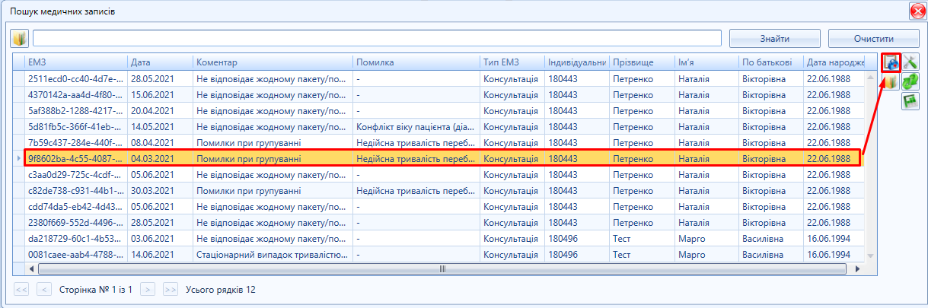Sort by the Прізвище column header

click(x=642, y=62)
